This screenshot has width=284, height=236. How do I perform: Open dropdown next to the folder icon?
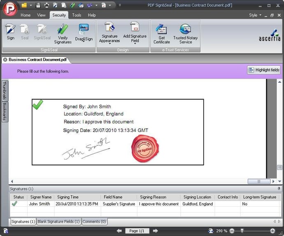pos(31,5)
